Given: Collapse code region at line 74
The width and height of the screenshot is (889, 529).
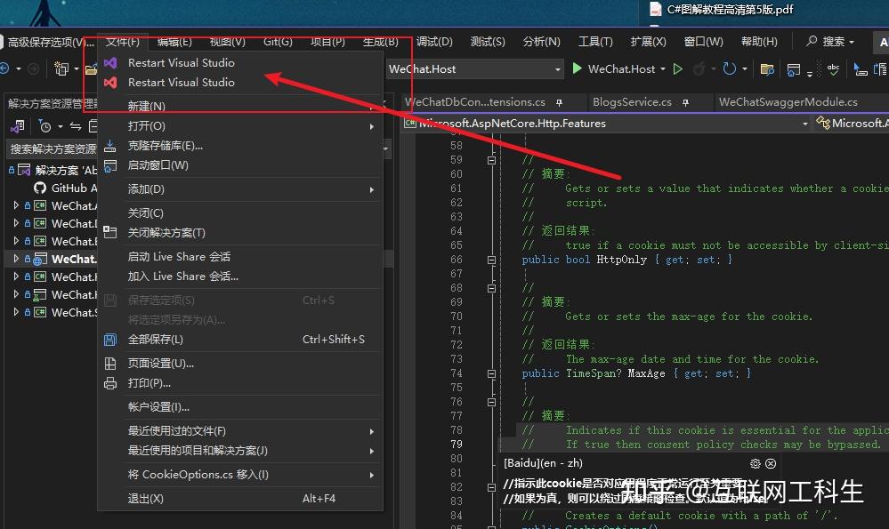Looking at the screenshot, I should pos(491,373).
